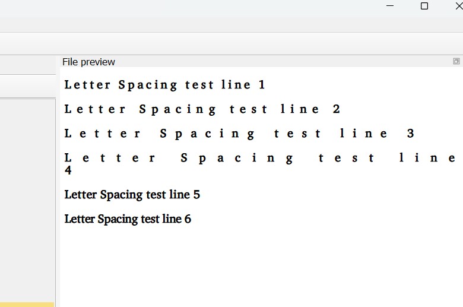Maximize the application window
The width and height of the screenshot is (463, 307).
click(x=424, y=6)
